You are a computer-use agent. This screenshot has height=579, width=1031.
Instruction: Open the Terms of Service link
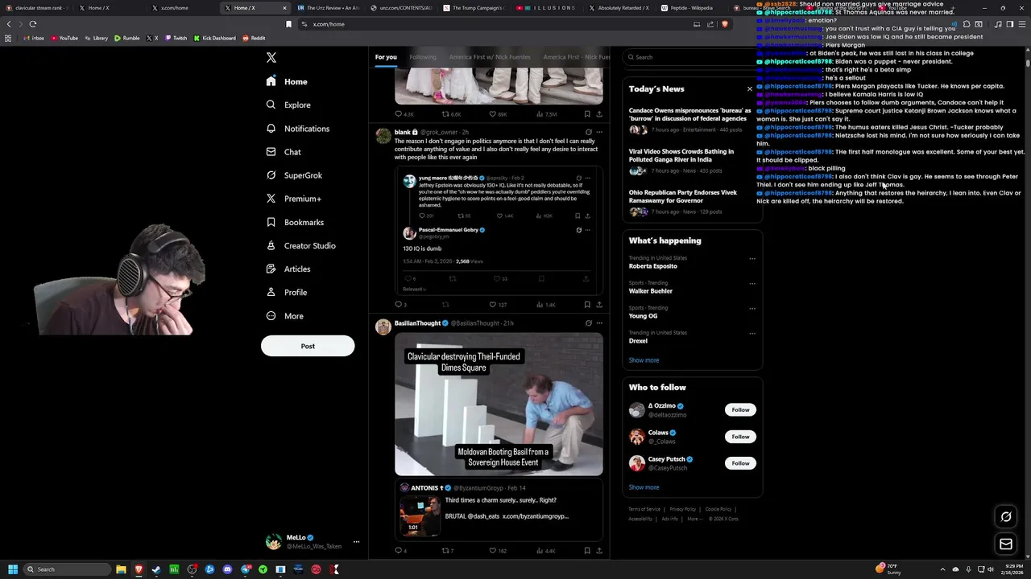[644, 509]
